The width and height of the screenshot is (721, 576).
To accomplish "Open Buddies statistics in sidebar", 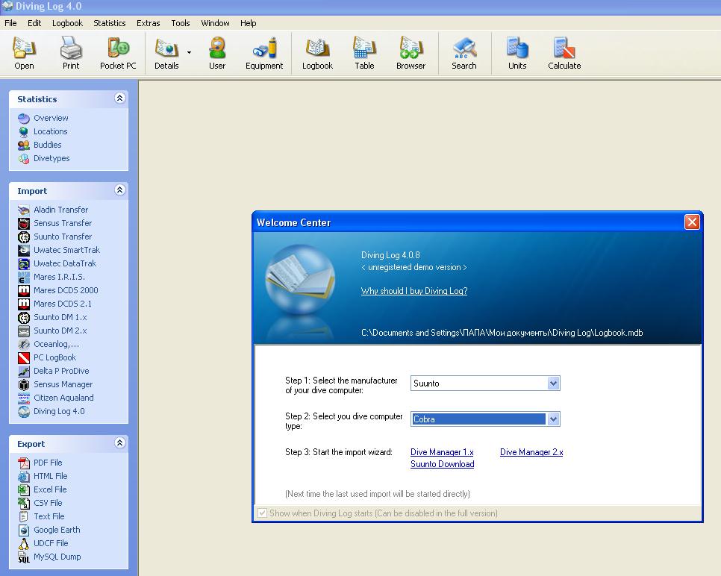I will point(40,145).
